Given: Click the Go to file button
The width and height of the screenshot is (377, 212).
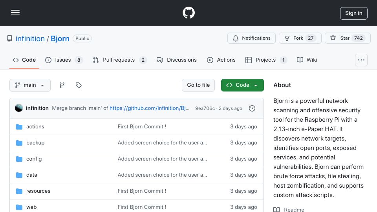Looking at the screenshot, I should coord(198,85).
